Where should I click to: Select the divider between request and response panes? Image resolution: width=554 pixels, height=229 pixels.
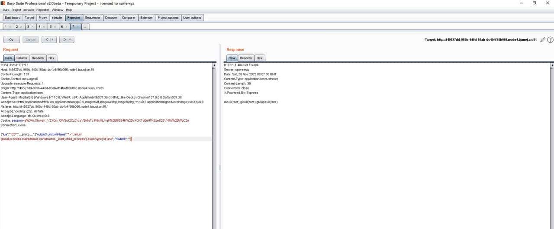coord(219,168)
